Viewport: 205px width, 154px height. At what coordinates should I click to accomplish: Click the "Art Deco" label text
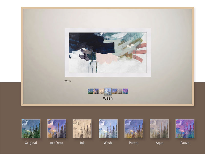click(56, 143)
